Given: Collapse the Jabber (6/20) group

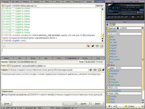Looking at the screenshot, I should pyautogui.click(x=124, y=68).
